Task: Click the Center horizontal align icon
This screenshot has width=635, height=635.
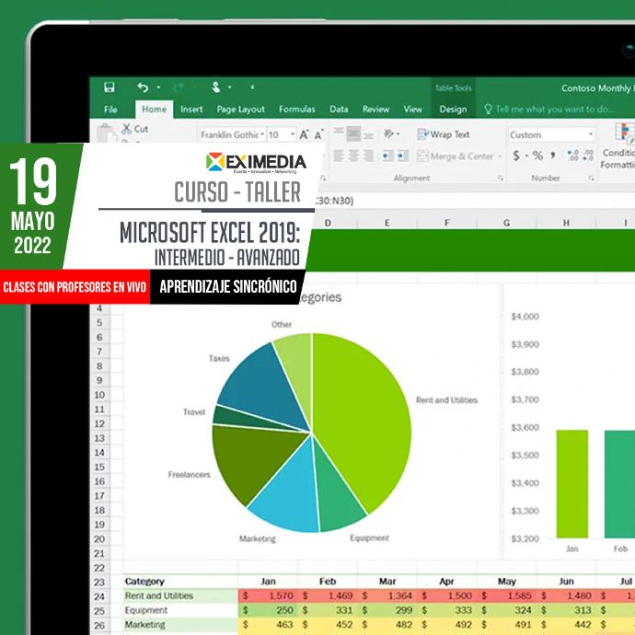Action: [x=353, y=156]
